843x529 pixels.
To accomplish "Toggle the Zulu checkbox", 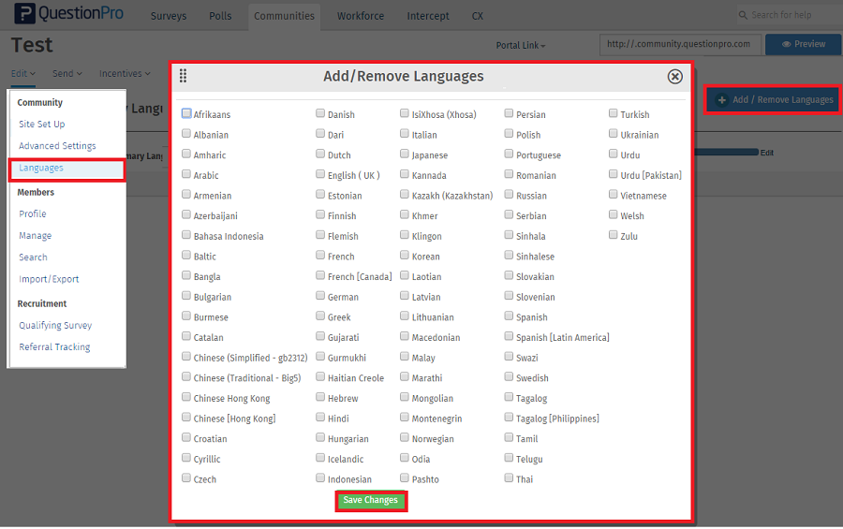I will click(x=613, y=235).
